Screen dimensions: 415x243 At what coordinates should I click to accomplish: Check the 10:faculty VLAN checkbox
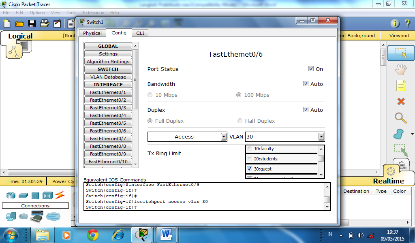point(249,149)
